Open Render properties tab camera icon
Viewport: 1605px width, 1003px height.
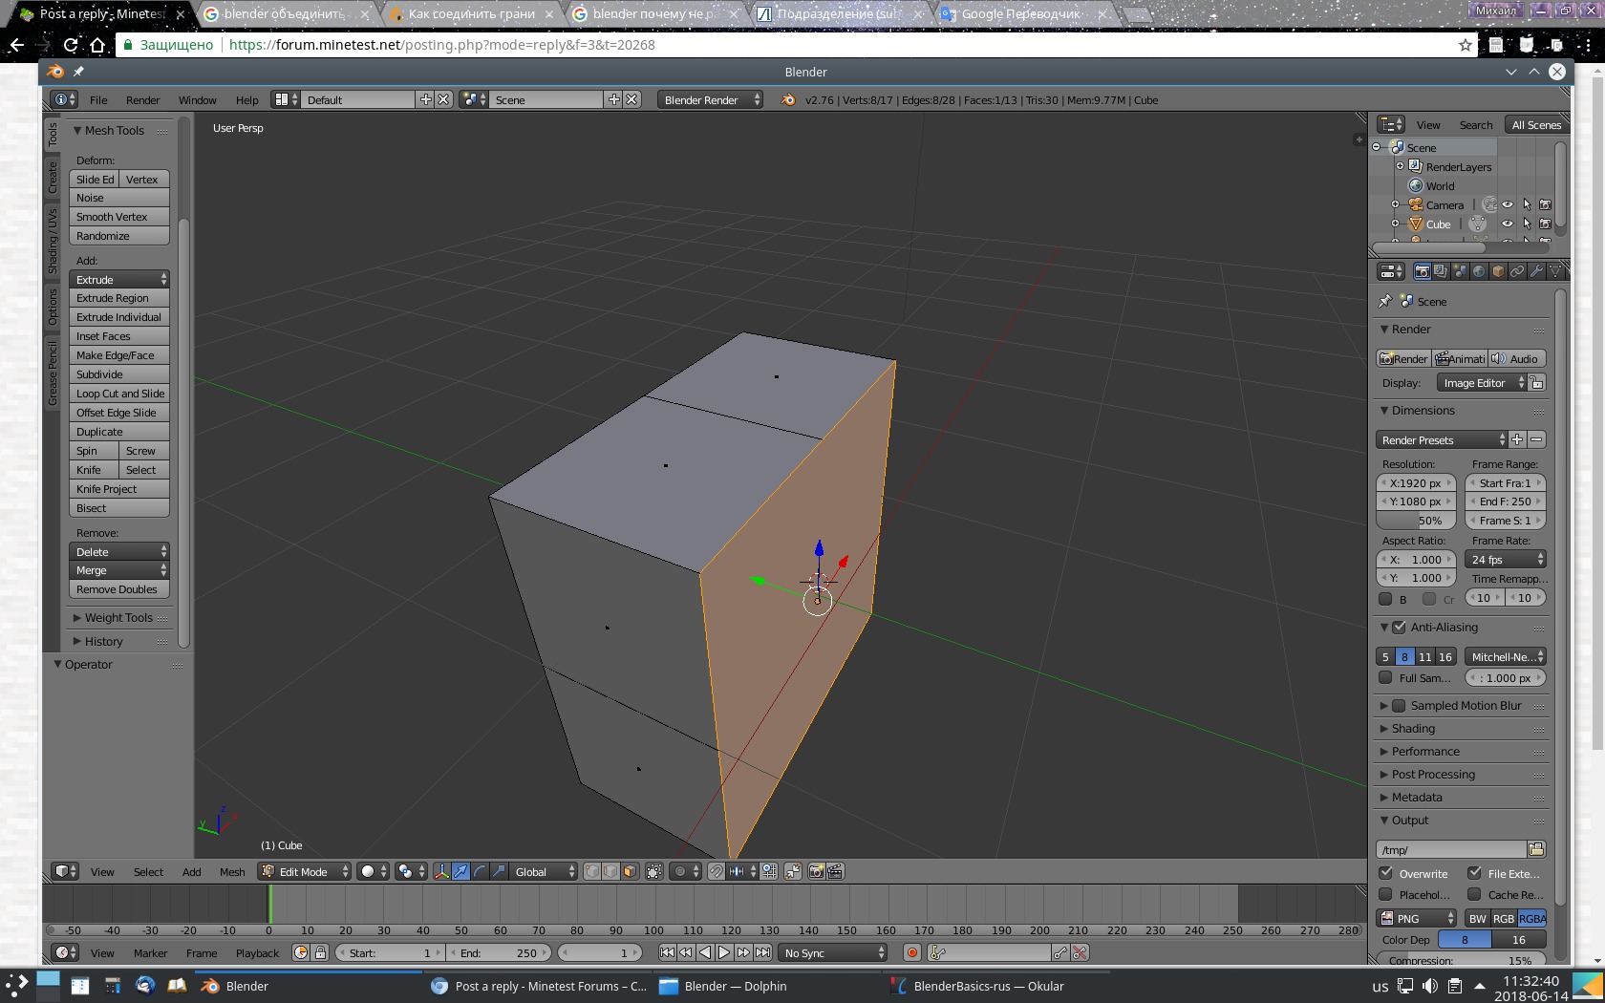click(1422, 271)
